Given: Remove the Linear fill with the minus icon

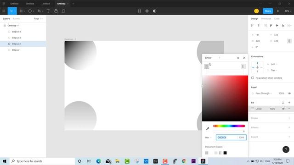Looking at the screenshot, I should 289,109.
